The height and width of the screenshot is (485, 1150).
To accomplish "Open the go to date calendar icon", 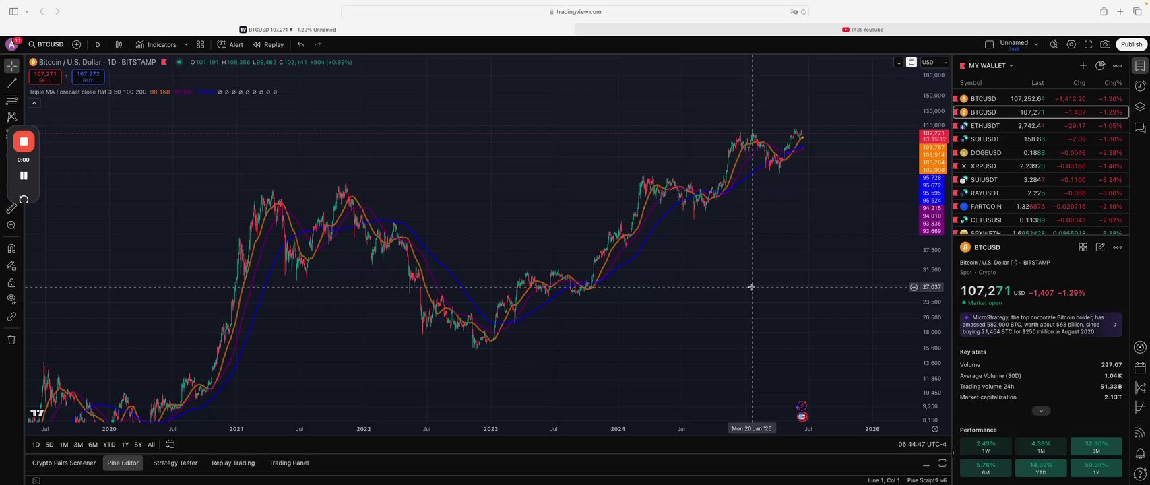I will pyautogui.click(x=170, y=445).
